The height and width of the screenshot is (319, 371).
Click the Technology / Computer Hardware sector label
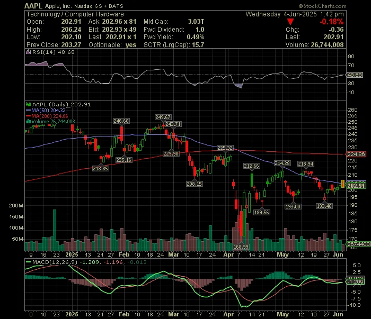(x=75, y=14)
